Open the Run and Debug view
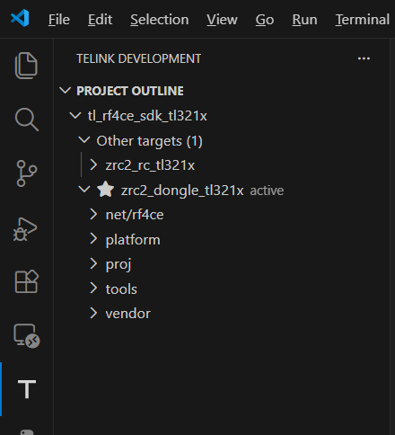Screen dimensions: 395x435 click(25, 229)
